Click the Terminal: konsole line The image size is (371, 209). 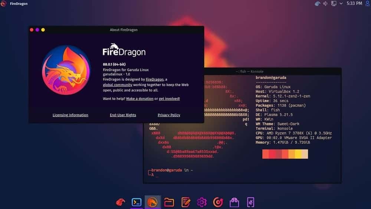click(274, 128)
